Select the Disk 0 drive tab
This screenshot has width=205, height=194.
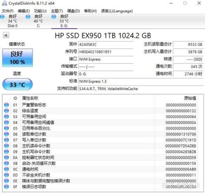[13, 21]
